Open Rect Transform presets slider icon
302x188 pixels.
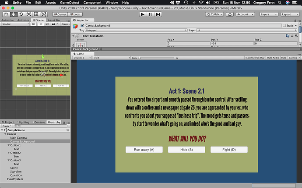tap(292, 36)
